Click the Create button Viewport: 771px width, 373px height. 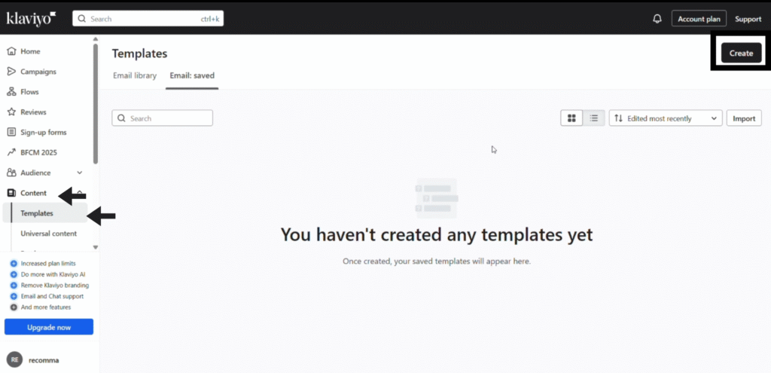click(x=741, y=53)
